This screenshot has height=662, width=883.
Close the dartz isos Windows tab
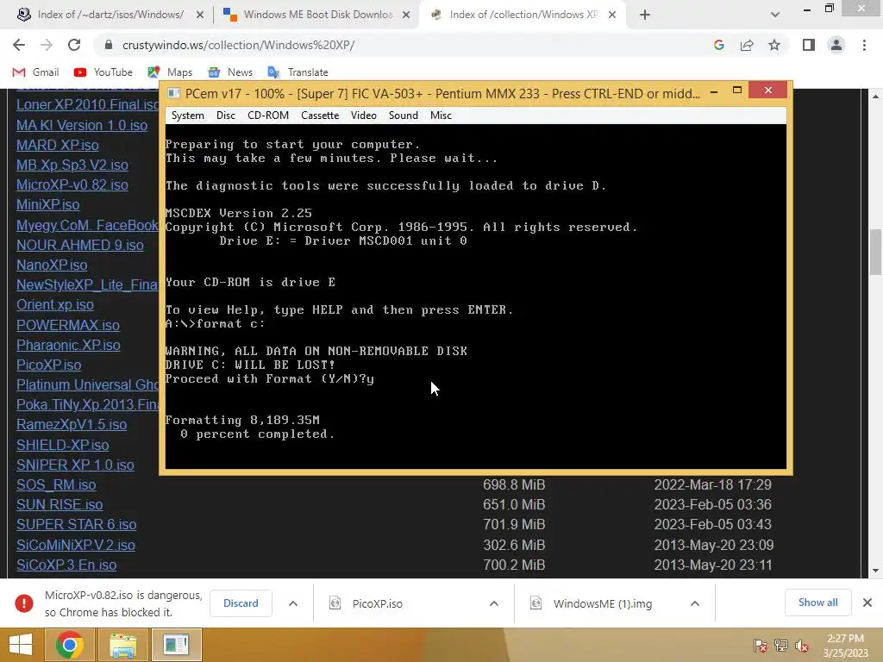200,15
